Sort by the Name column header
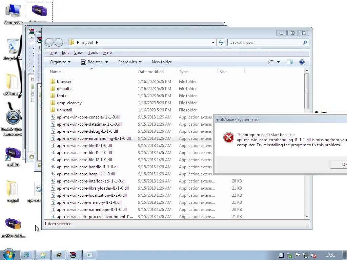Image resolution: width=347 pixels, height=260 pixels. click(92, 72)
